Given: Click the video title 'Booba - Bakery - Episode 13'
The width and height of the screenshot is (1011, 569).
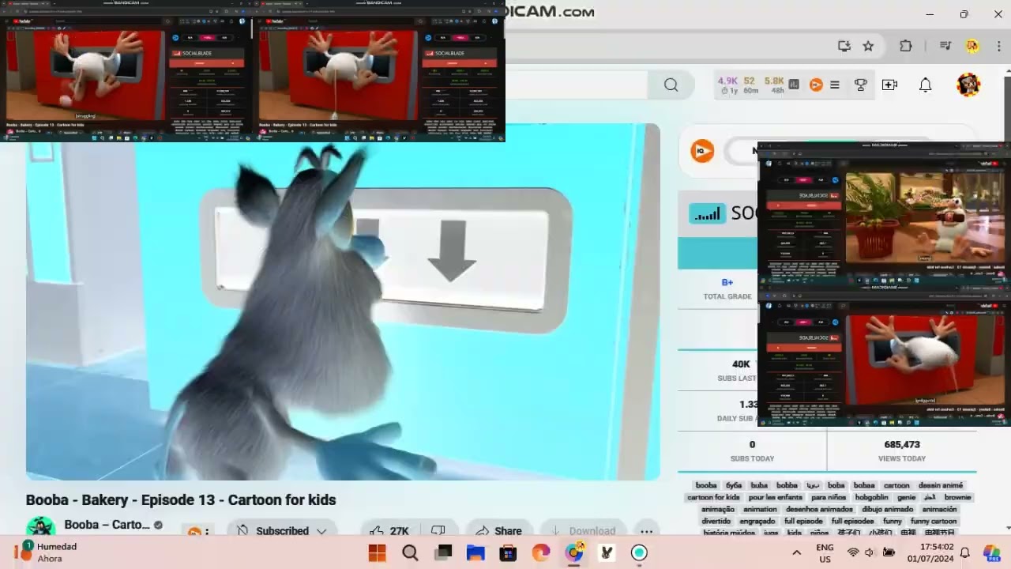Looking at the screenshot, I should [181, 499].
